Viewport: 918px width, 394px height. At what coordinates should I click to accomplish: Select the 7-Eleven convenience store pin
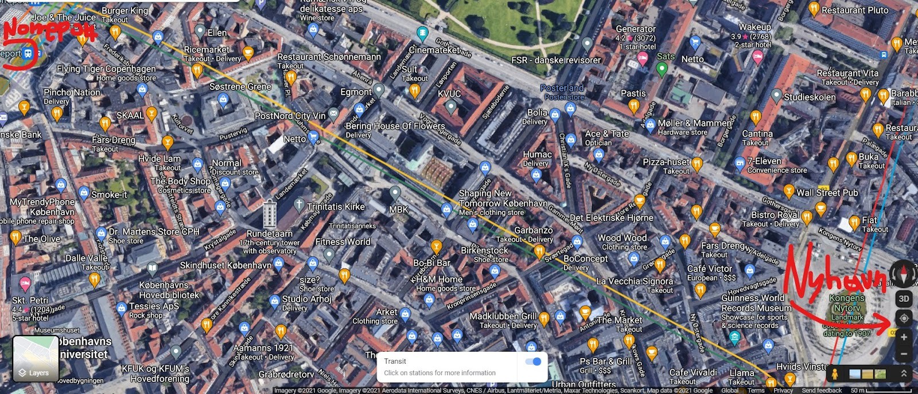point(740,164)
